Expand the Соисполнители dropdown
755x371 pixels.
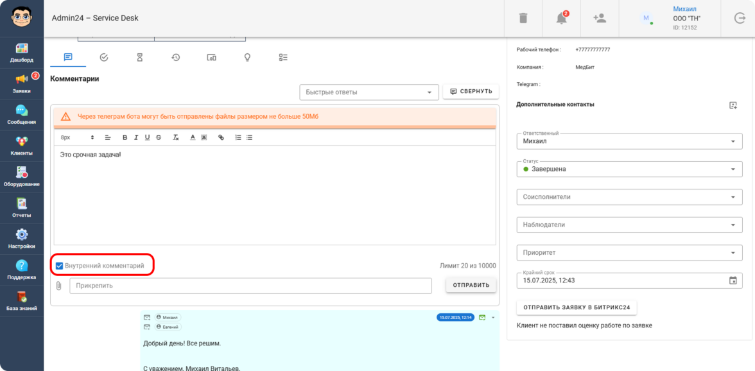(629, 197)
